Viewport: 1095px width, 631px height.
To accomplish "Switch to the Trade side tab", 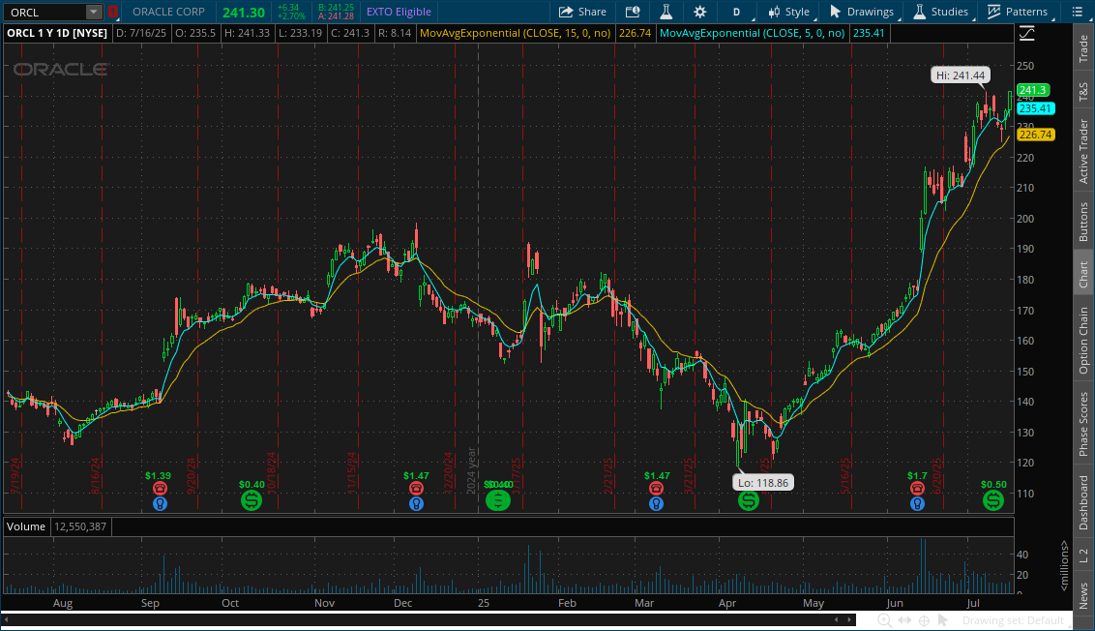I will pos(1083,48).
